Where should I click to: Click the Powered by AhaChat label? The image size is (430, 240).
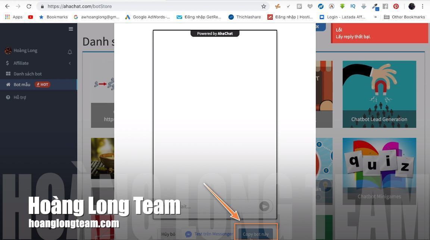click(215, 34)
